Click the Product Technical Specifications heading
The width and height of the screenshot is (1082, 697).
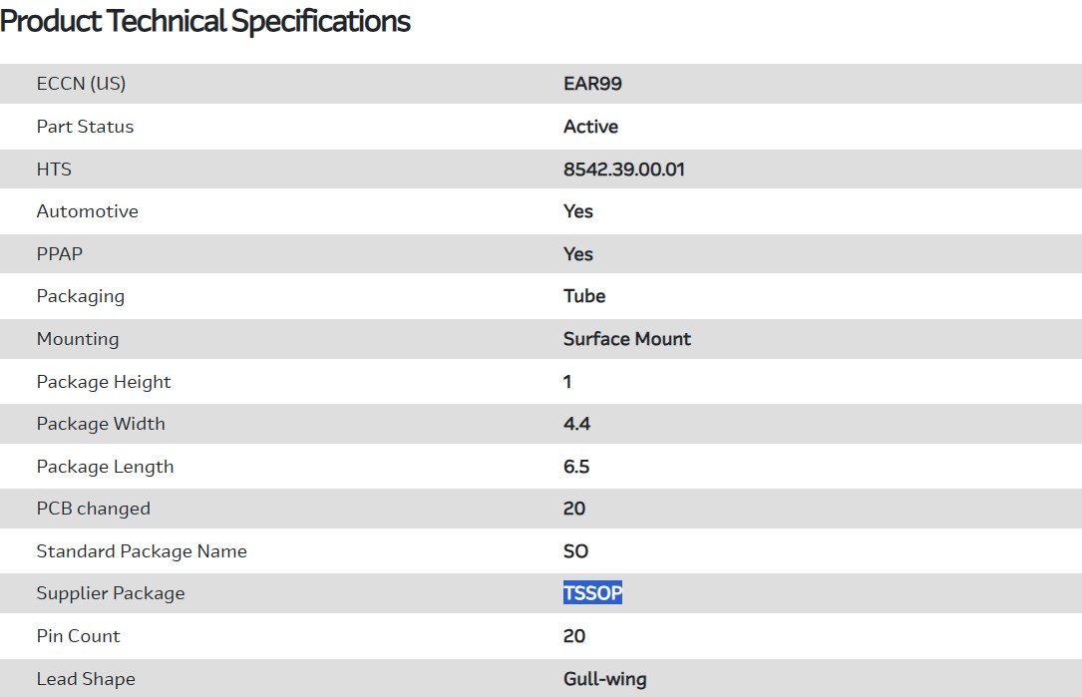point(205,21)
